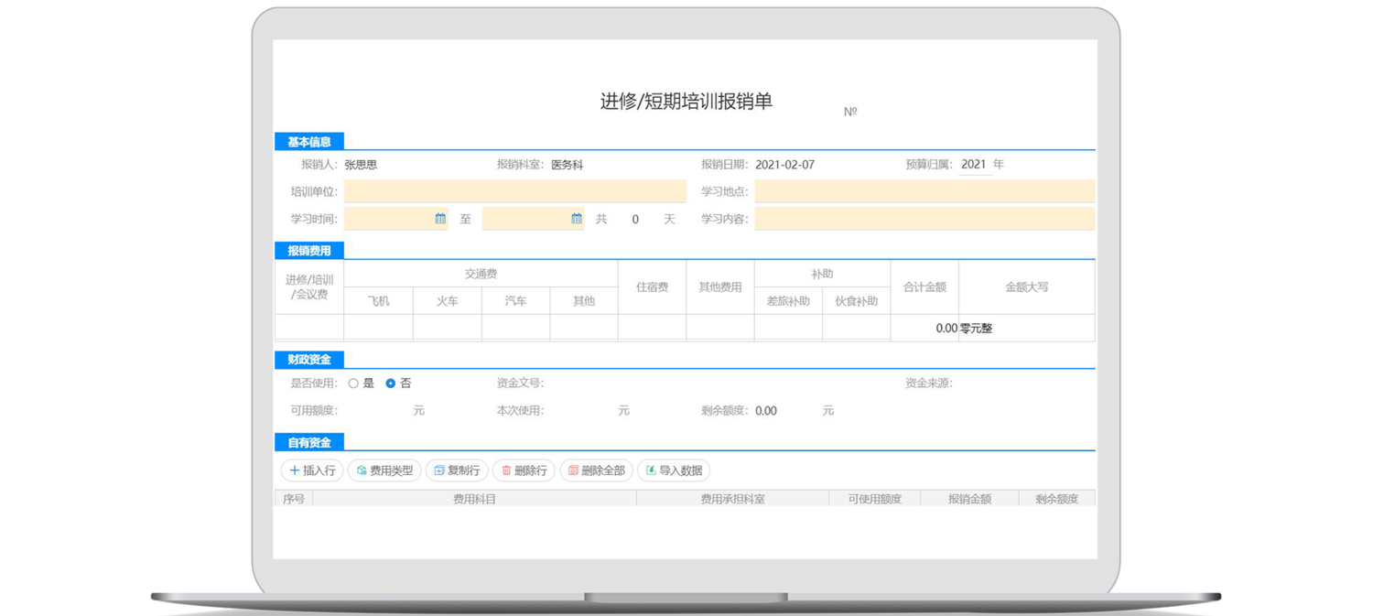This screenshot has height=616, width=1373.
Task: Focus the 学习内容 input field
Action: coord(924,219)
